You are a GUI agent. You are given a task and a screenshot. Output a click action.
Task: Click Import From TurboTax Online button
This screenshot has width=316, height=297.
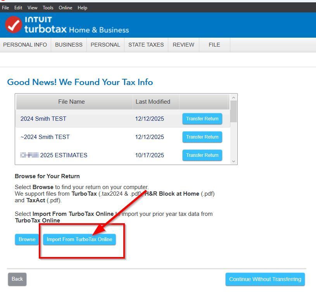(x=79, y=239)
